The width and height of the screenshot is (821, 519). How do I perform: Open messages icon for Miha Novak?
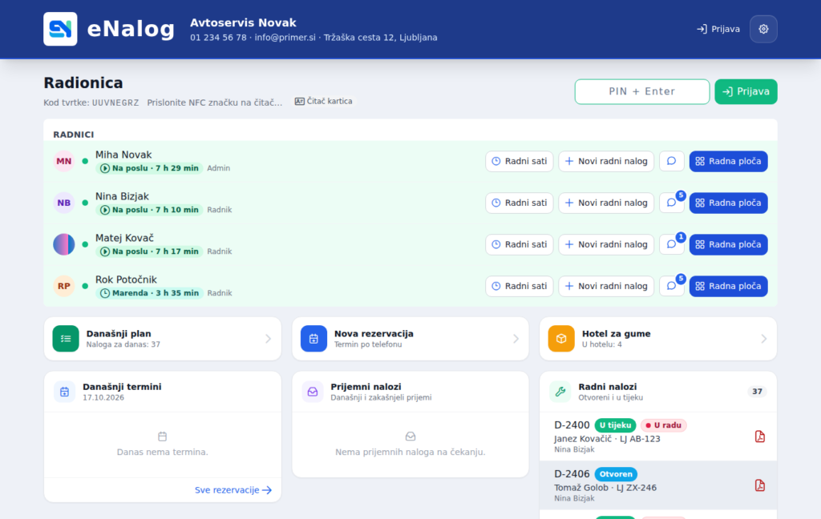[672, 161]
